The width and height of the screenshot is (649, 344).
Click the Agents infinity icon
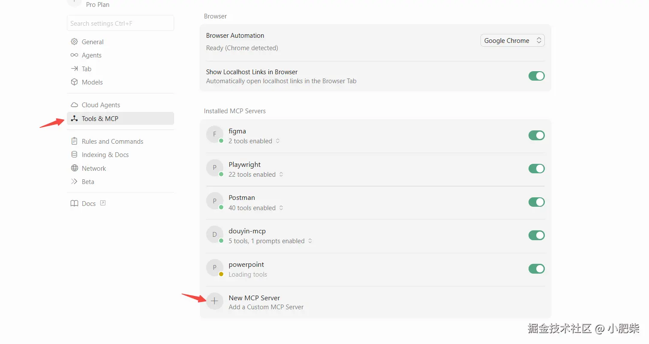pos(74,55)
